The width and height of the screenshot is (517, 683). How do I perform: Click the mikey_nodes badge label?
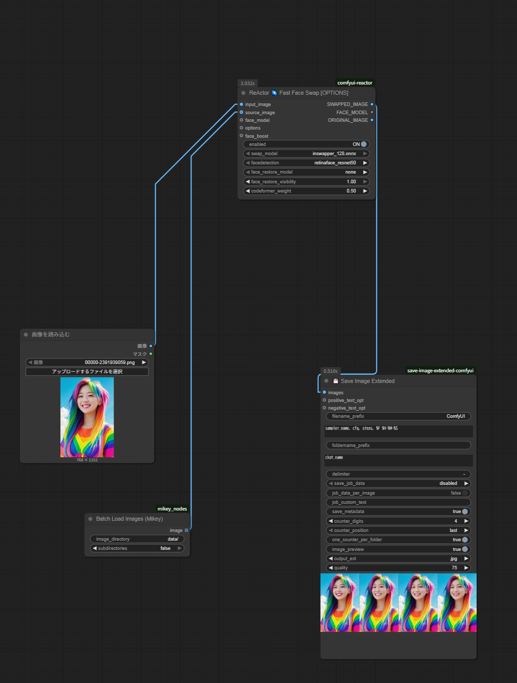coord(172,509)
